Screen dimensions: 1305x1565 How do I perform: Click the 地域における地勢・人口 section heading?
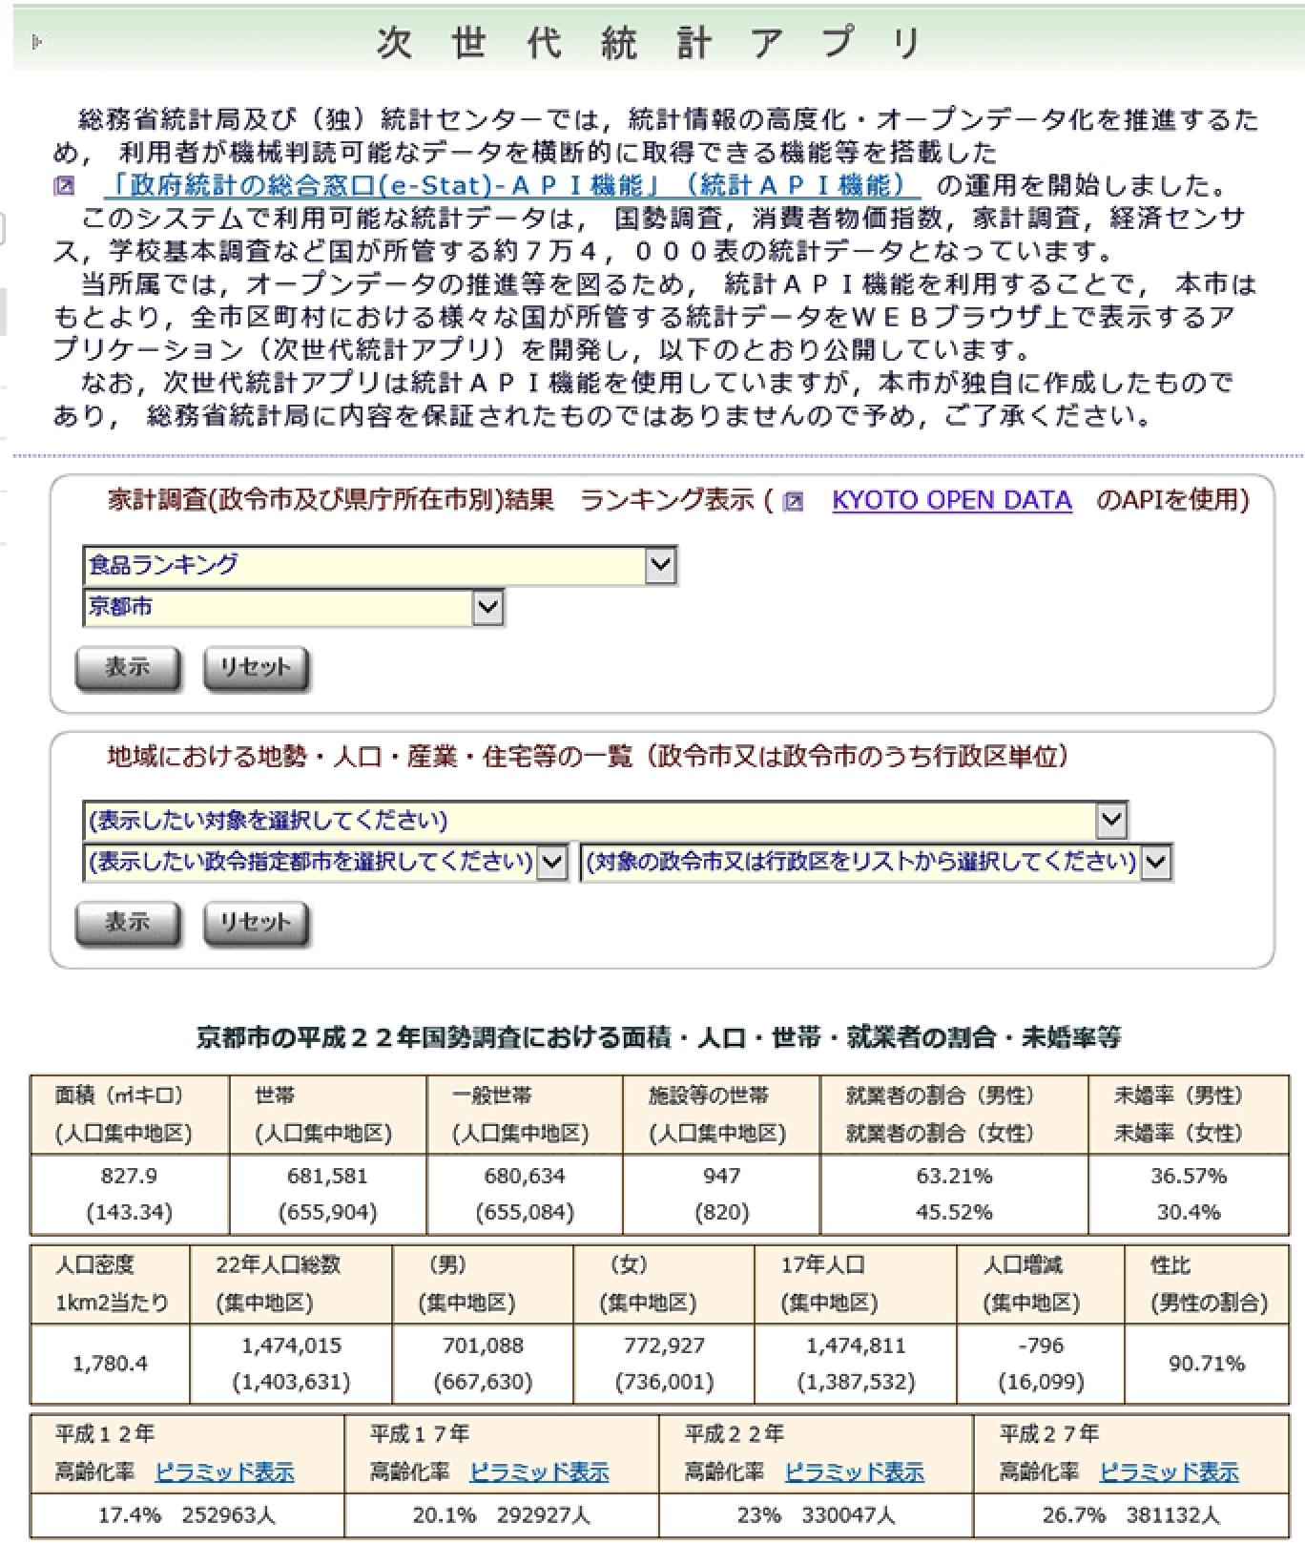(588, 757)
